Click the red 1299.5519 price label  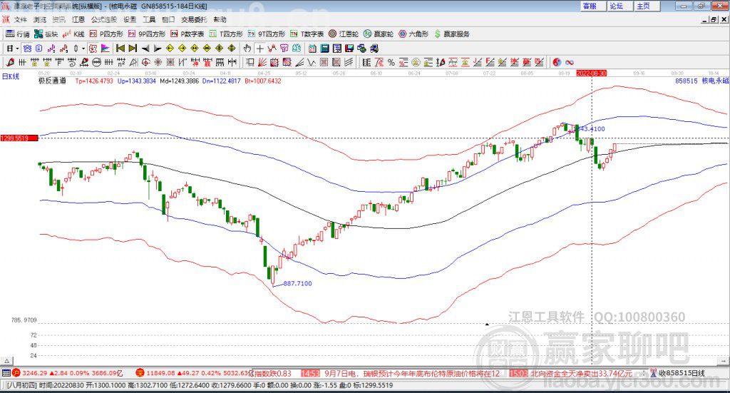(x=19, y=138)
